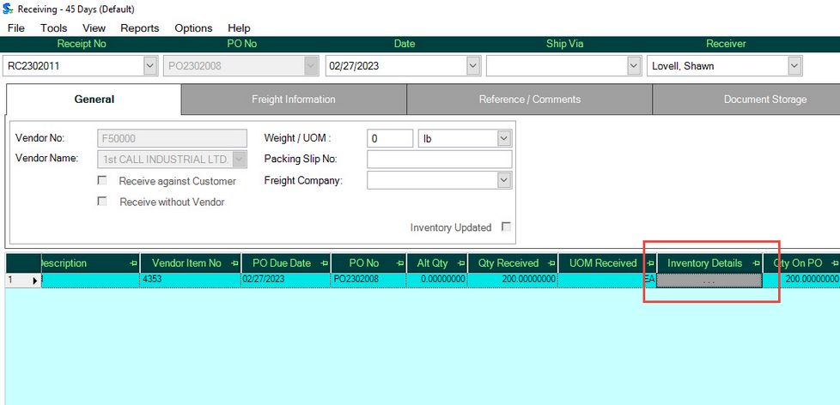The image size is (840, 405).
Task: Open the Weight UOM lb dropdown
Action: tap(503, 138)
